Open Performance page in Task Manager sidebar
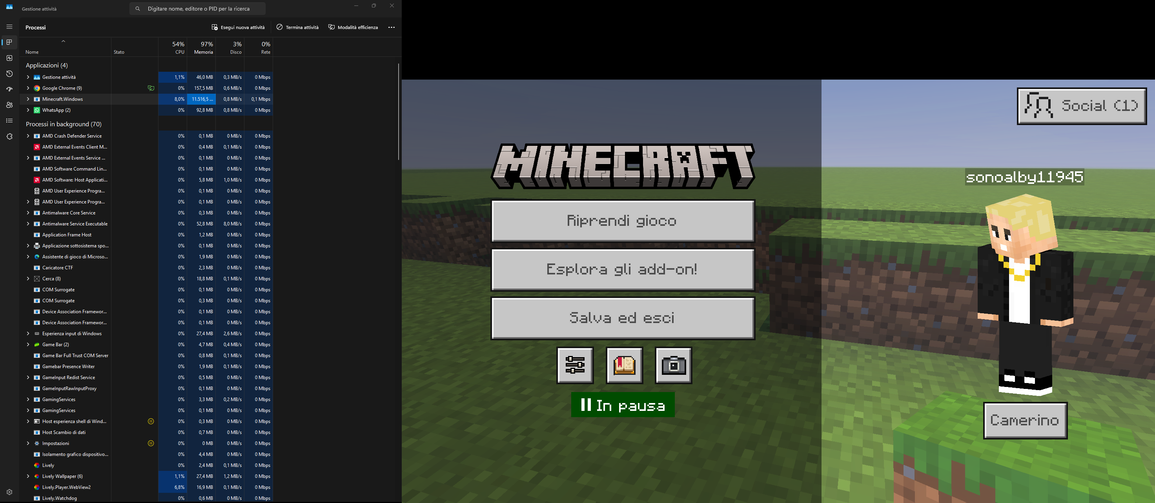 [x=9, y=58]
